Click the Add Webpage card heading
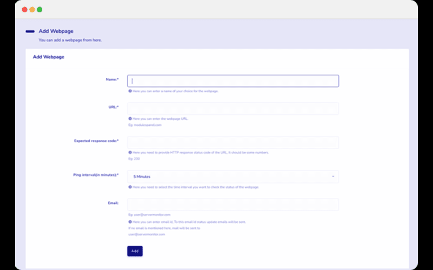The height and width of the screenshot is (270, 433). coord(49,57)
